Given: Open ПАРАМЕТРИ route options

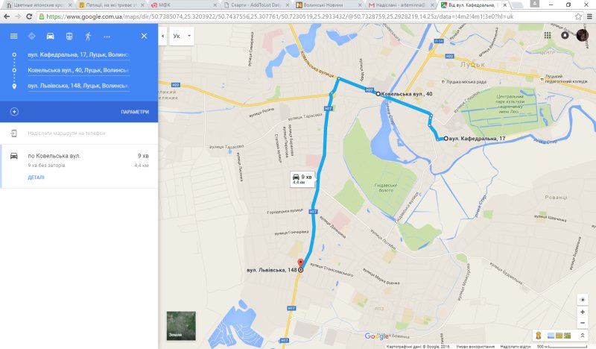Looking at the screenshot, I should pyautogui.click(x=135, y=112).
